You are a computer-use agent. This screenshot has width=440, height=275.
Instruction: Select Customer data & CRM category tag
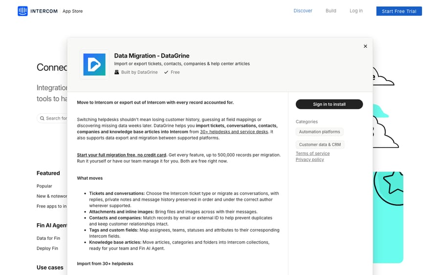coord(320,145)
